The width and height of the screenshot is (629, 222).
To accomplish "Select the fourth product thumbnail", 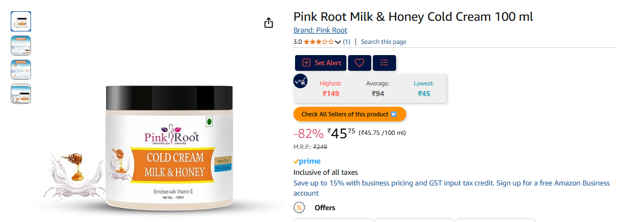I will pos(21,94).
